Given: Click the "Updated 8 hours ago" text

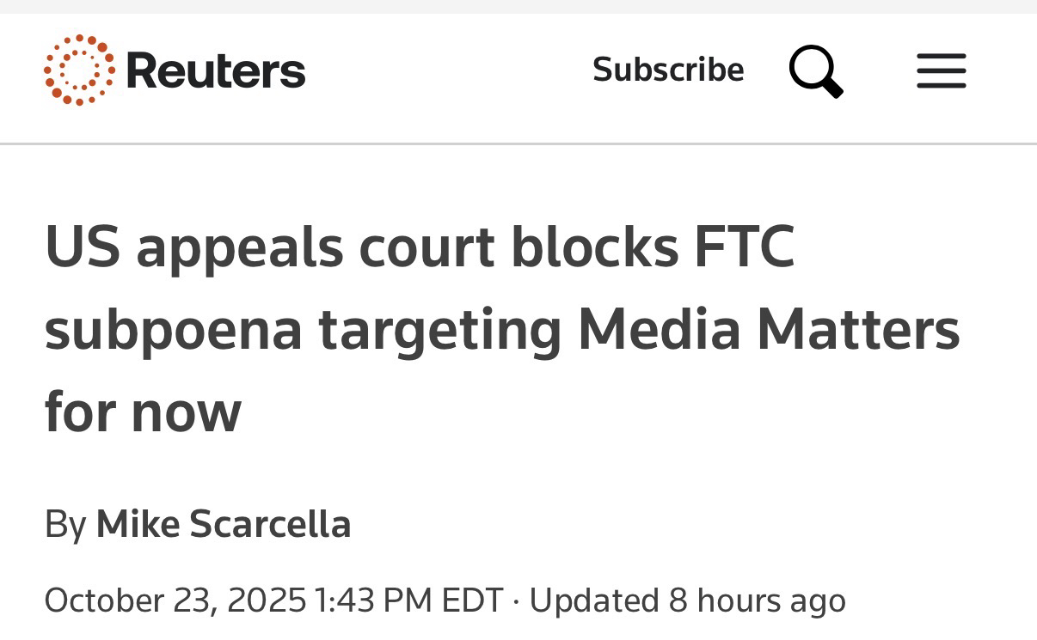Looking at the screenshot, I should tap(687, 600).
